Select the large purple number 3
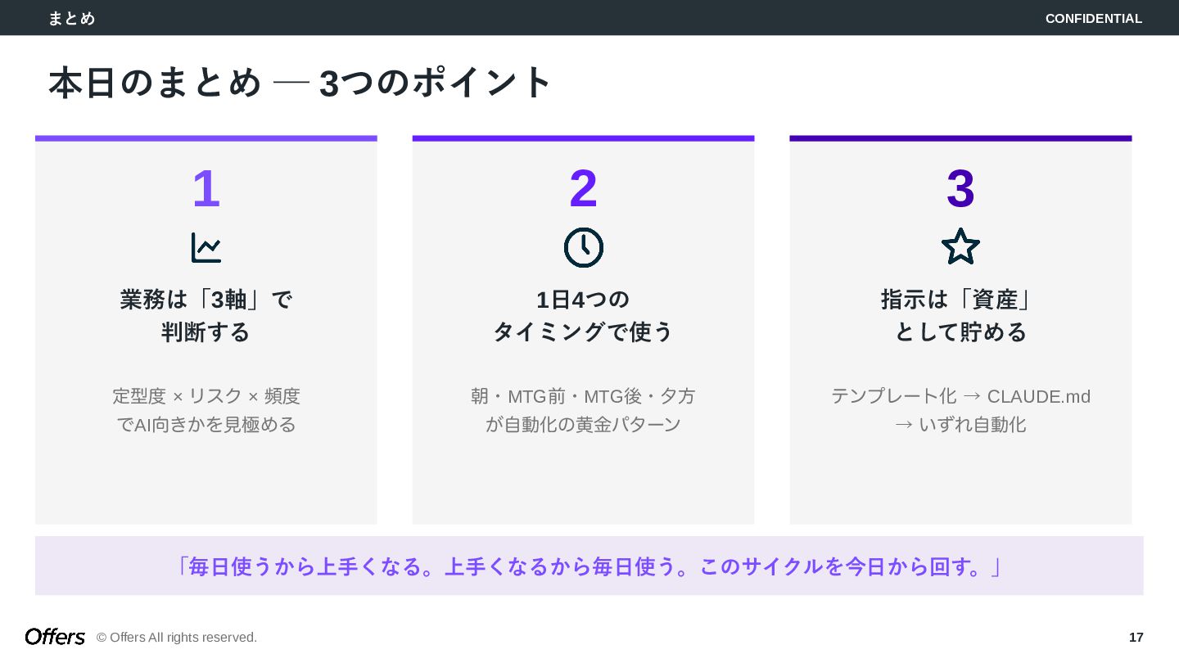Image resolution: width=1179 pixels, height=663 pixels. (960, 189)
